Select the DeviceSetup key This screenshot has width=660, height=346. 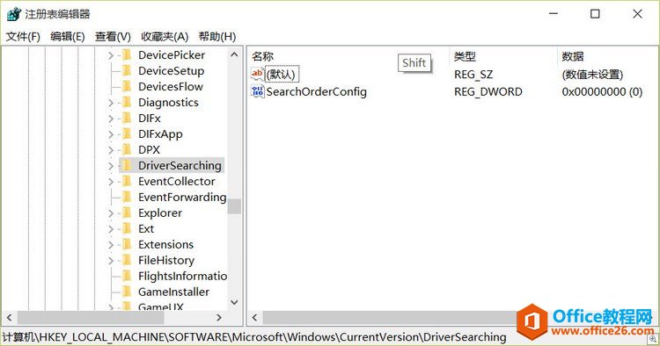tap(172, 70)
